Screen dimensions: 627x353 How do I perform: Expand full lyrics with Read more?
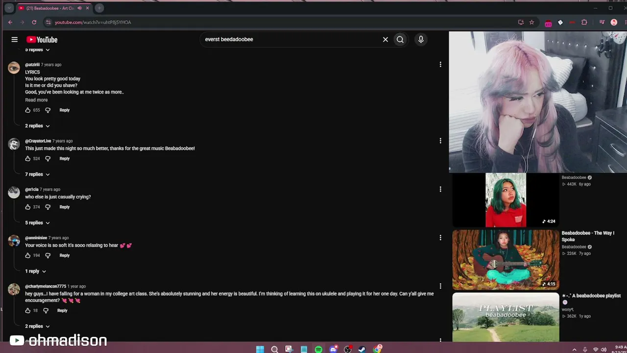point(36,100)
